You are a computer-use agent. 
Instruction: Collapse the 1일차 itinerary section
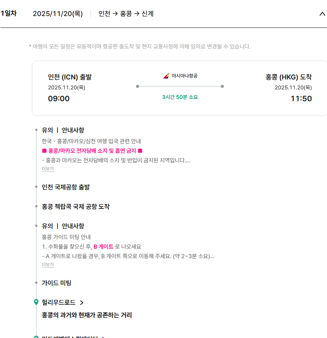point(322,14)
